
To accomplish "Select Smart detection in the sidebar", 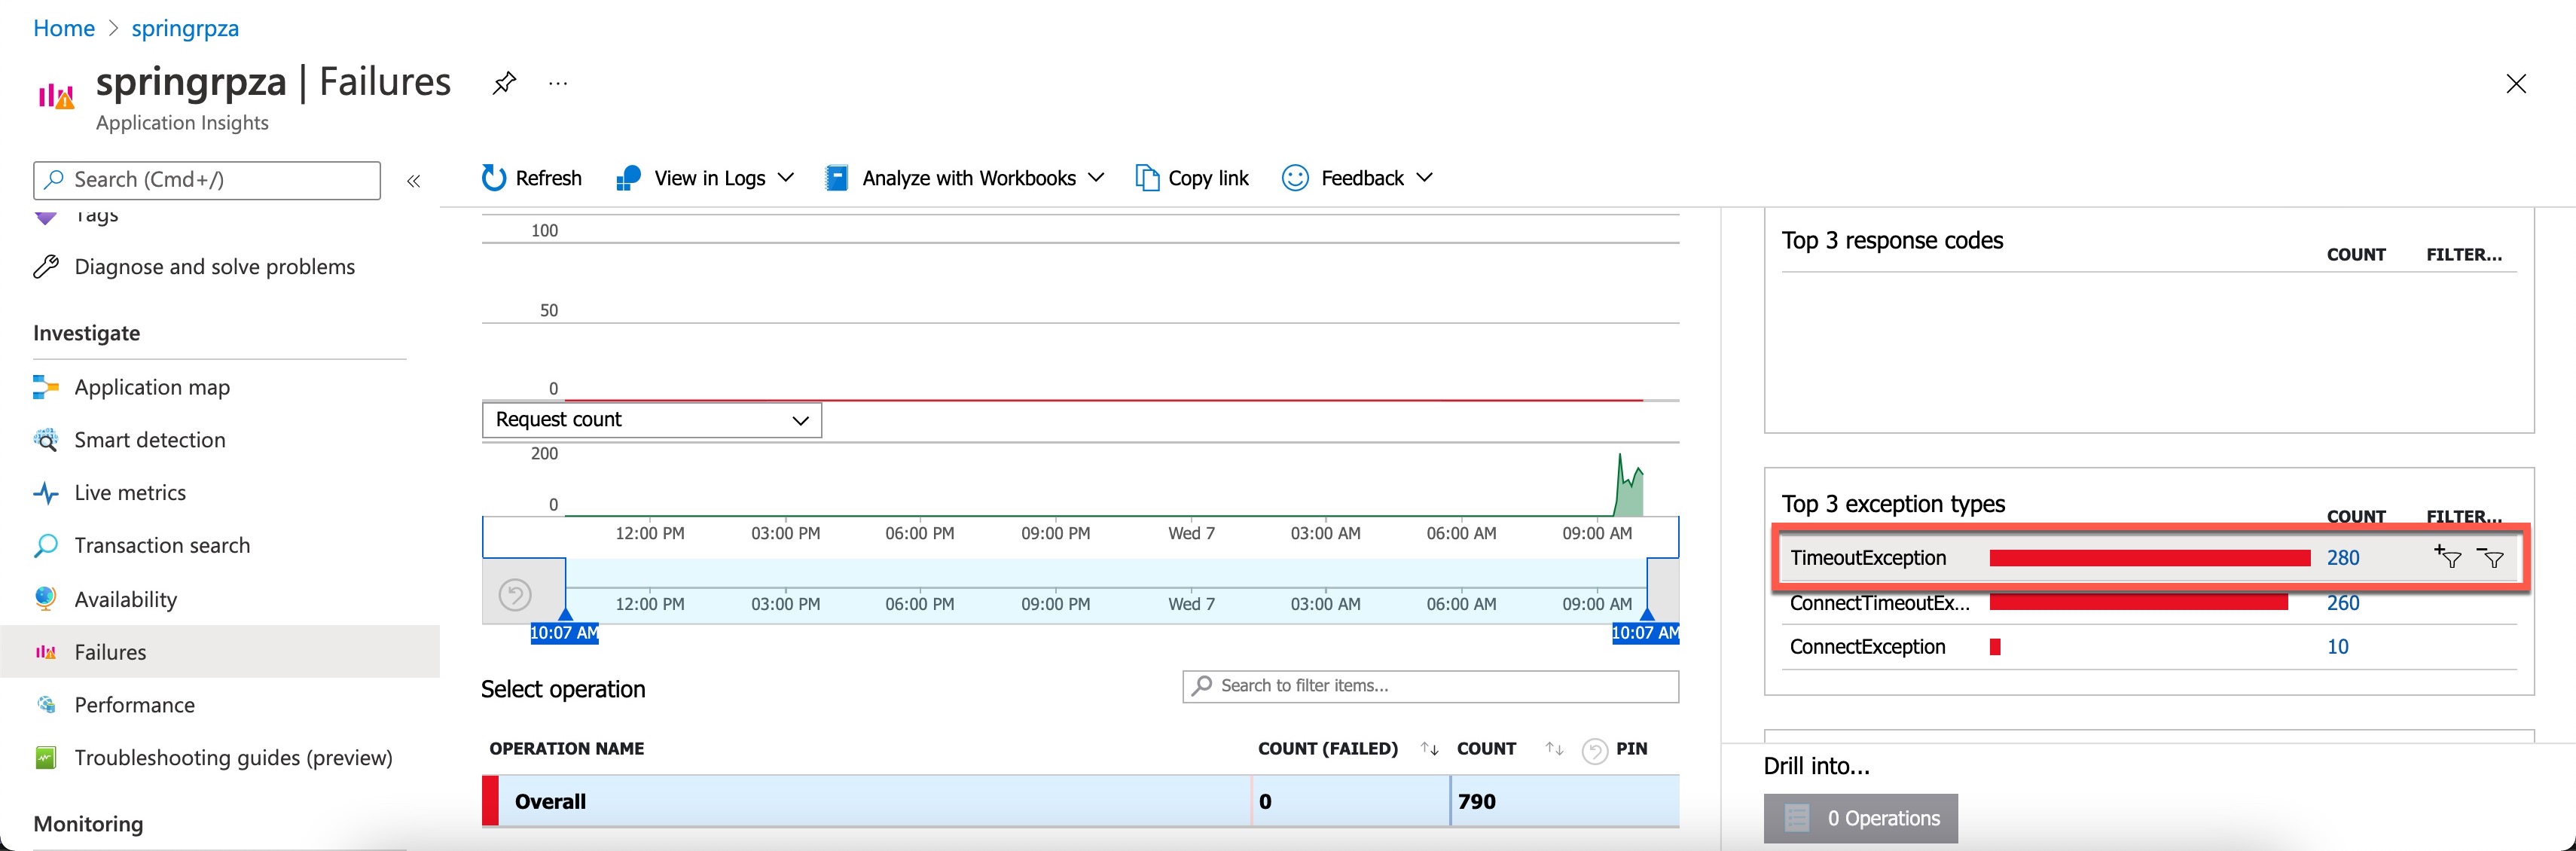I will (x=149, y=440).
